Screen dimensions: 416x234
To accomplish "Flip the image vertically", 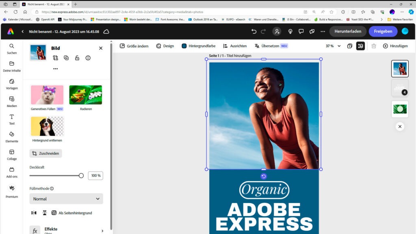I will click(45, 213).
